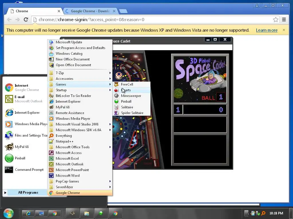Open Microsoft Update in All Programs
Screen dimensions: 293x219
coord(80,42)
